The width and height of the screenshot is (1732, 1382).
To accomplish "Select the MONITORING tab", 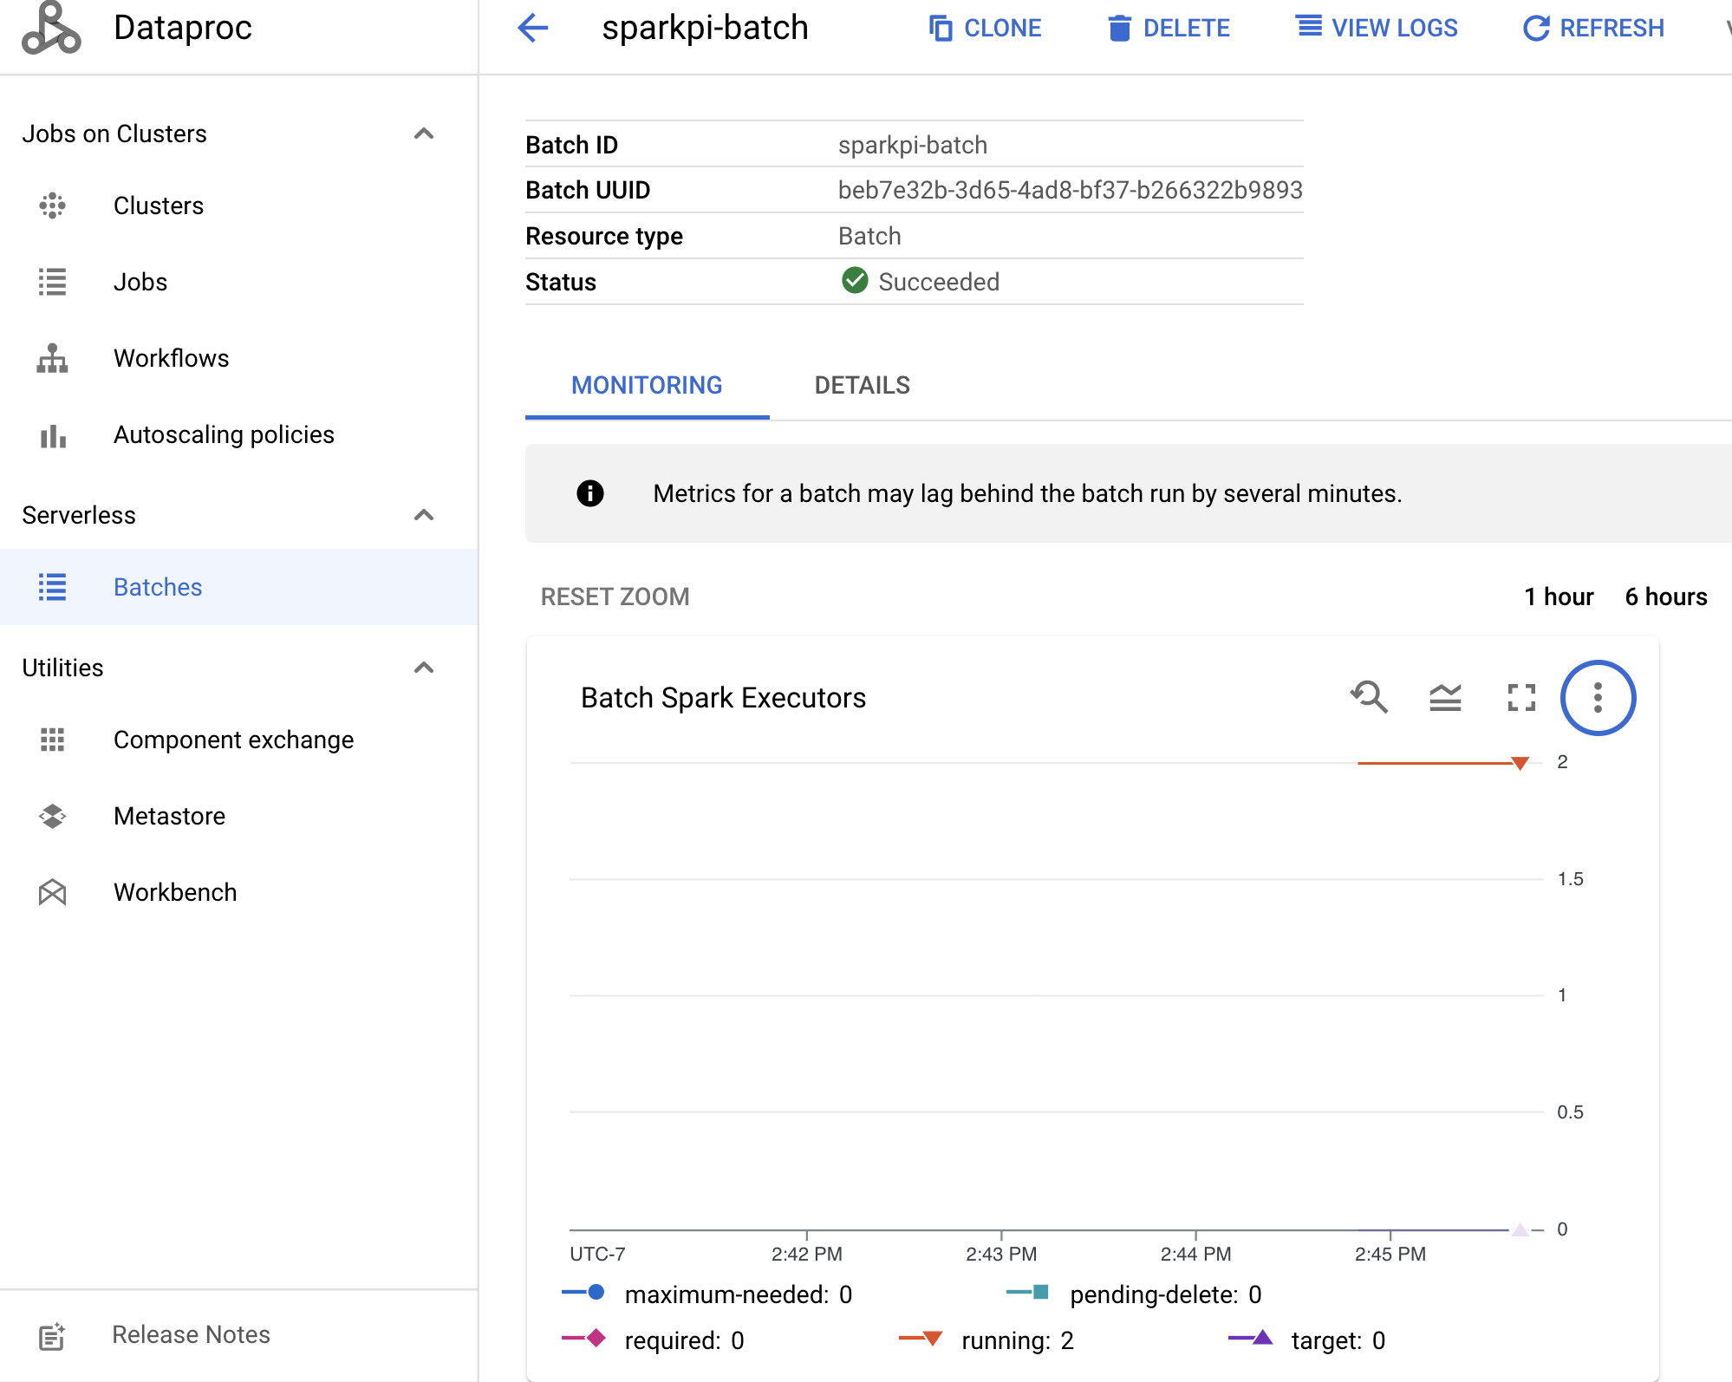I will pyautogui.click(x=647, y=385).
